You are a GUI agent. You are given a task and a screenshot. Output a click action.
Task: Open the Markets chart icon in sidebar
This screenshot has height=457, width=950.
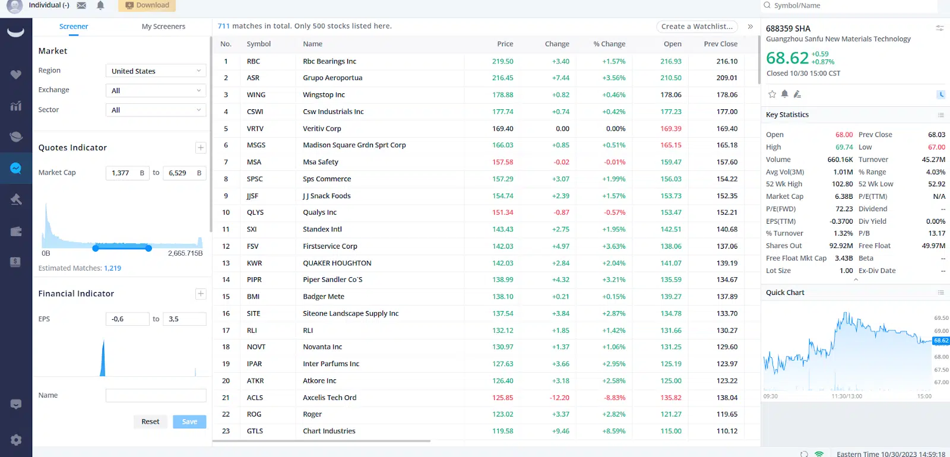[x=16, y=106]
